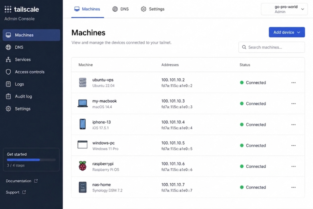Click the my-macbook laptop icon
This screenshot has width=313, height=209.
[x=83, y=103]
